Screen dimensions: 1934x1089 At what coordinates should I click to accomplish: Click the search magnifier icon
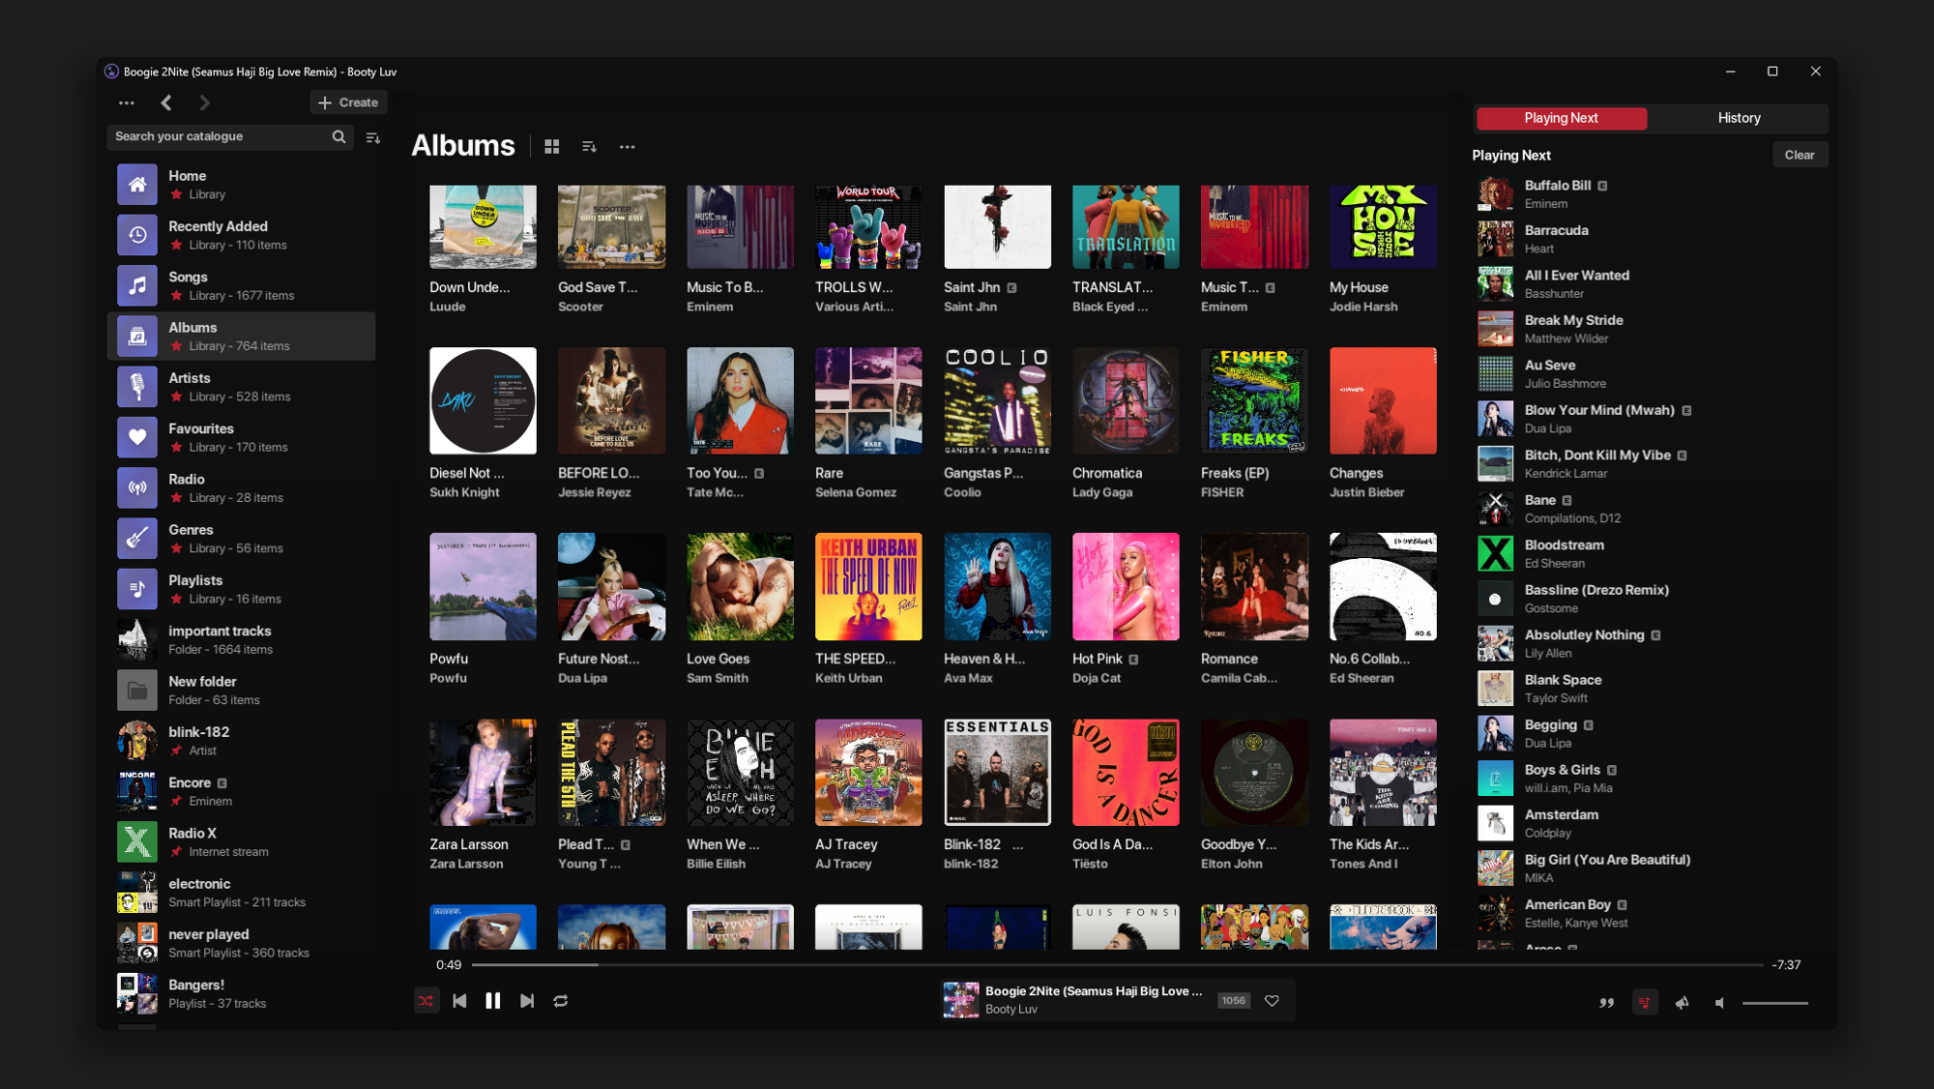coord(338,136)
